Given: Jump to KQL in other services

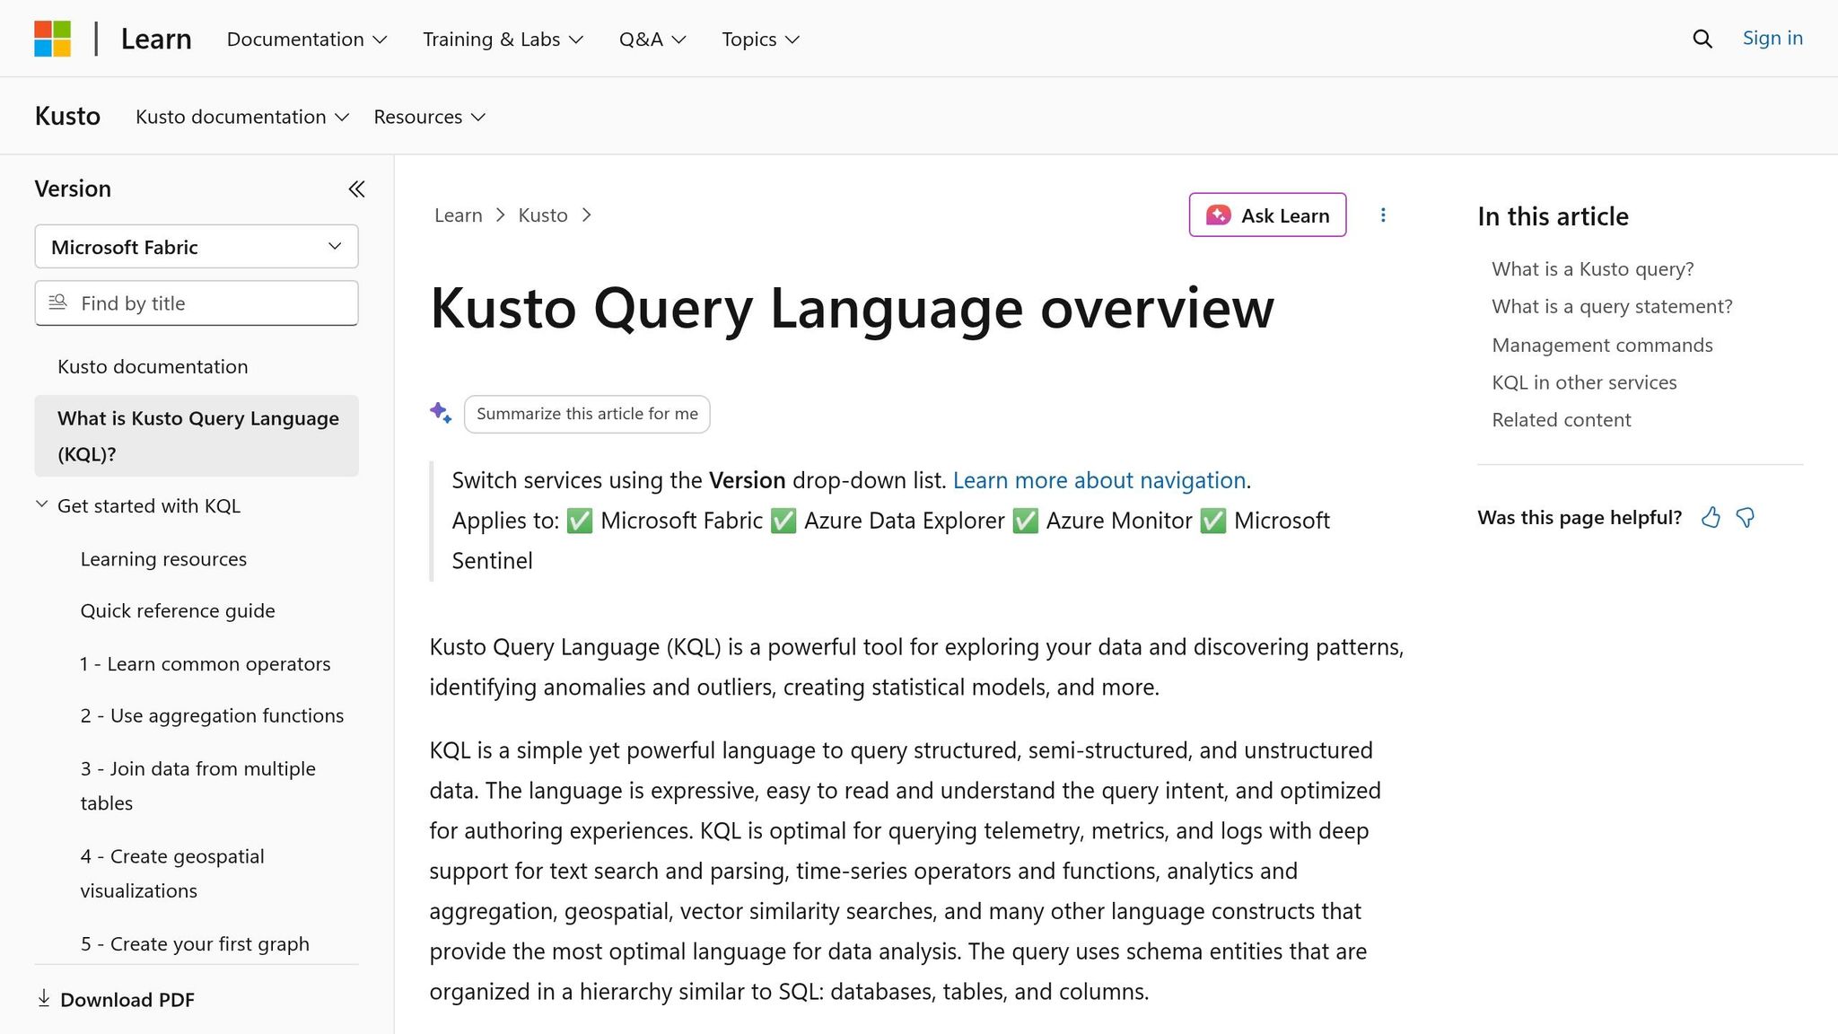Looking at the screenshot, I should coord(1584,382).
